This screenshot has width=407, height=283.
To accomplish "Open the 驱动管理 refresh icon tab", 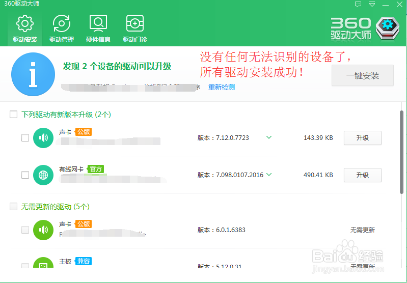I will [62, 29].
